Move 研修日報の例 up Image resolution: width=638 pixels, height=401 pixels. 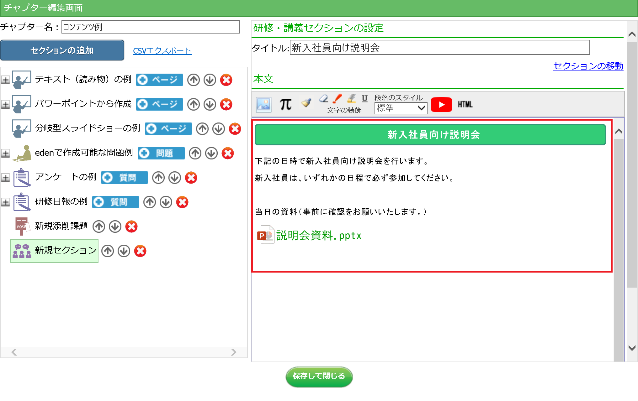click(150, 202)
